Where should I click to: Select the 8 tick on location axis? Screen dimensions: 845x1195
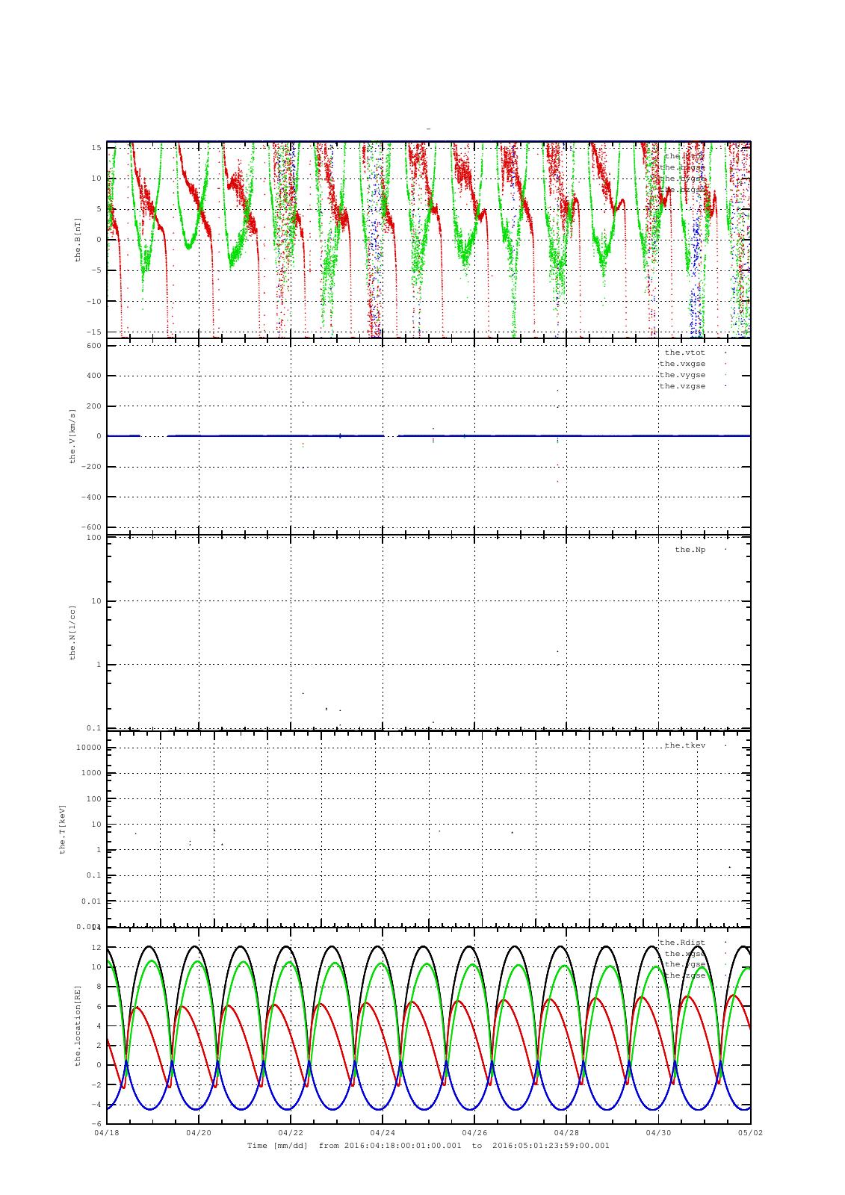pyautogui.click(x=99, y=987)
